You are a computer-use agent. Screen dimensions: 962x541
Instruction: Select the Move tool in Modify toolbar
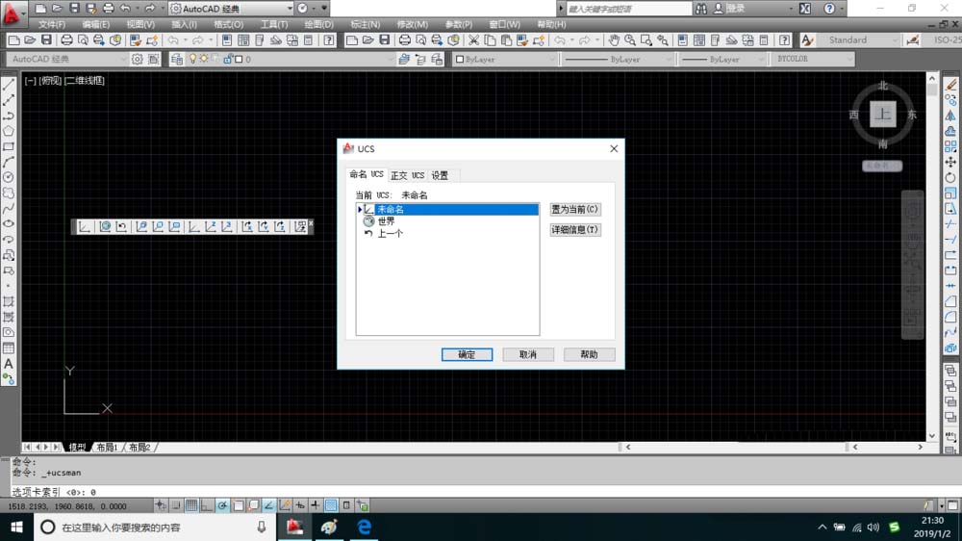pos(950,162)
